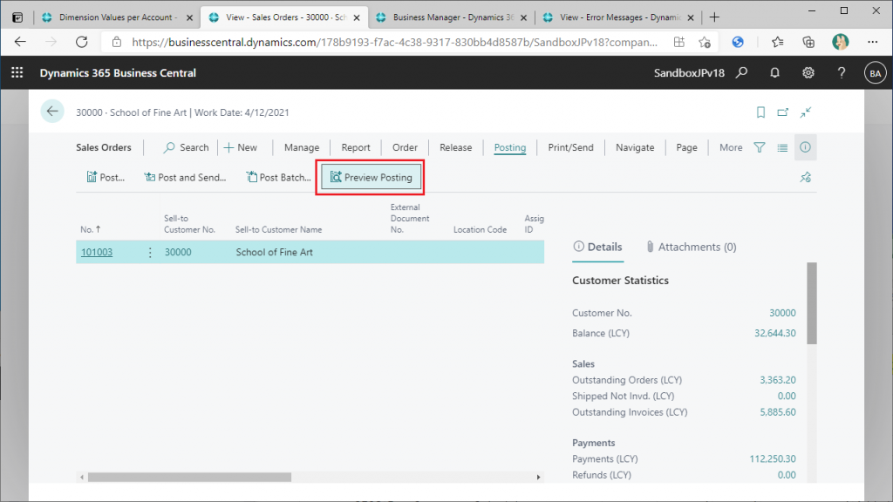Open the Order action menu
Image resolution: width=893 pixels, height=502 pixels.
(405, 147)
